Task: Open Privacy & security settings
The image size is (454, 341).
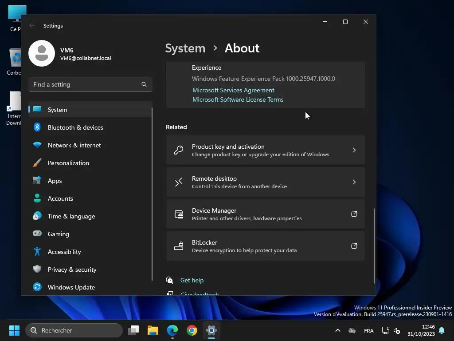Action: [90, 270]
